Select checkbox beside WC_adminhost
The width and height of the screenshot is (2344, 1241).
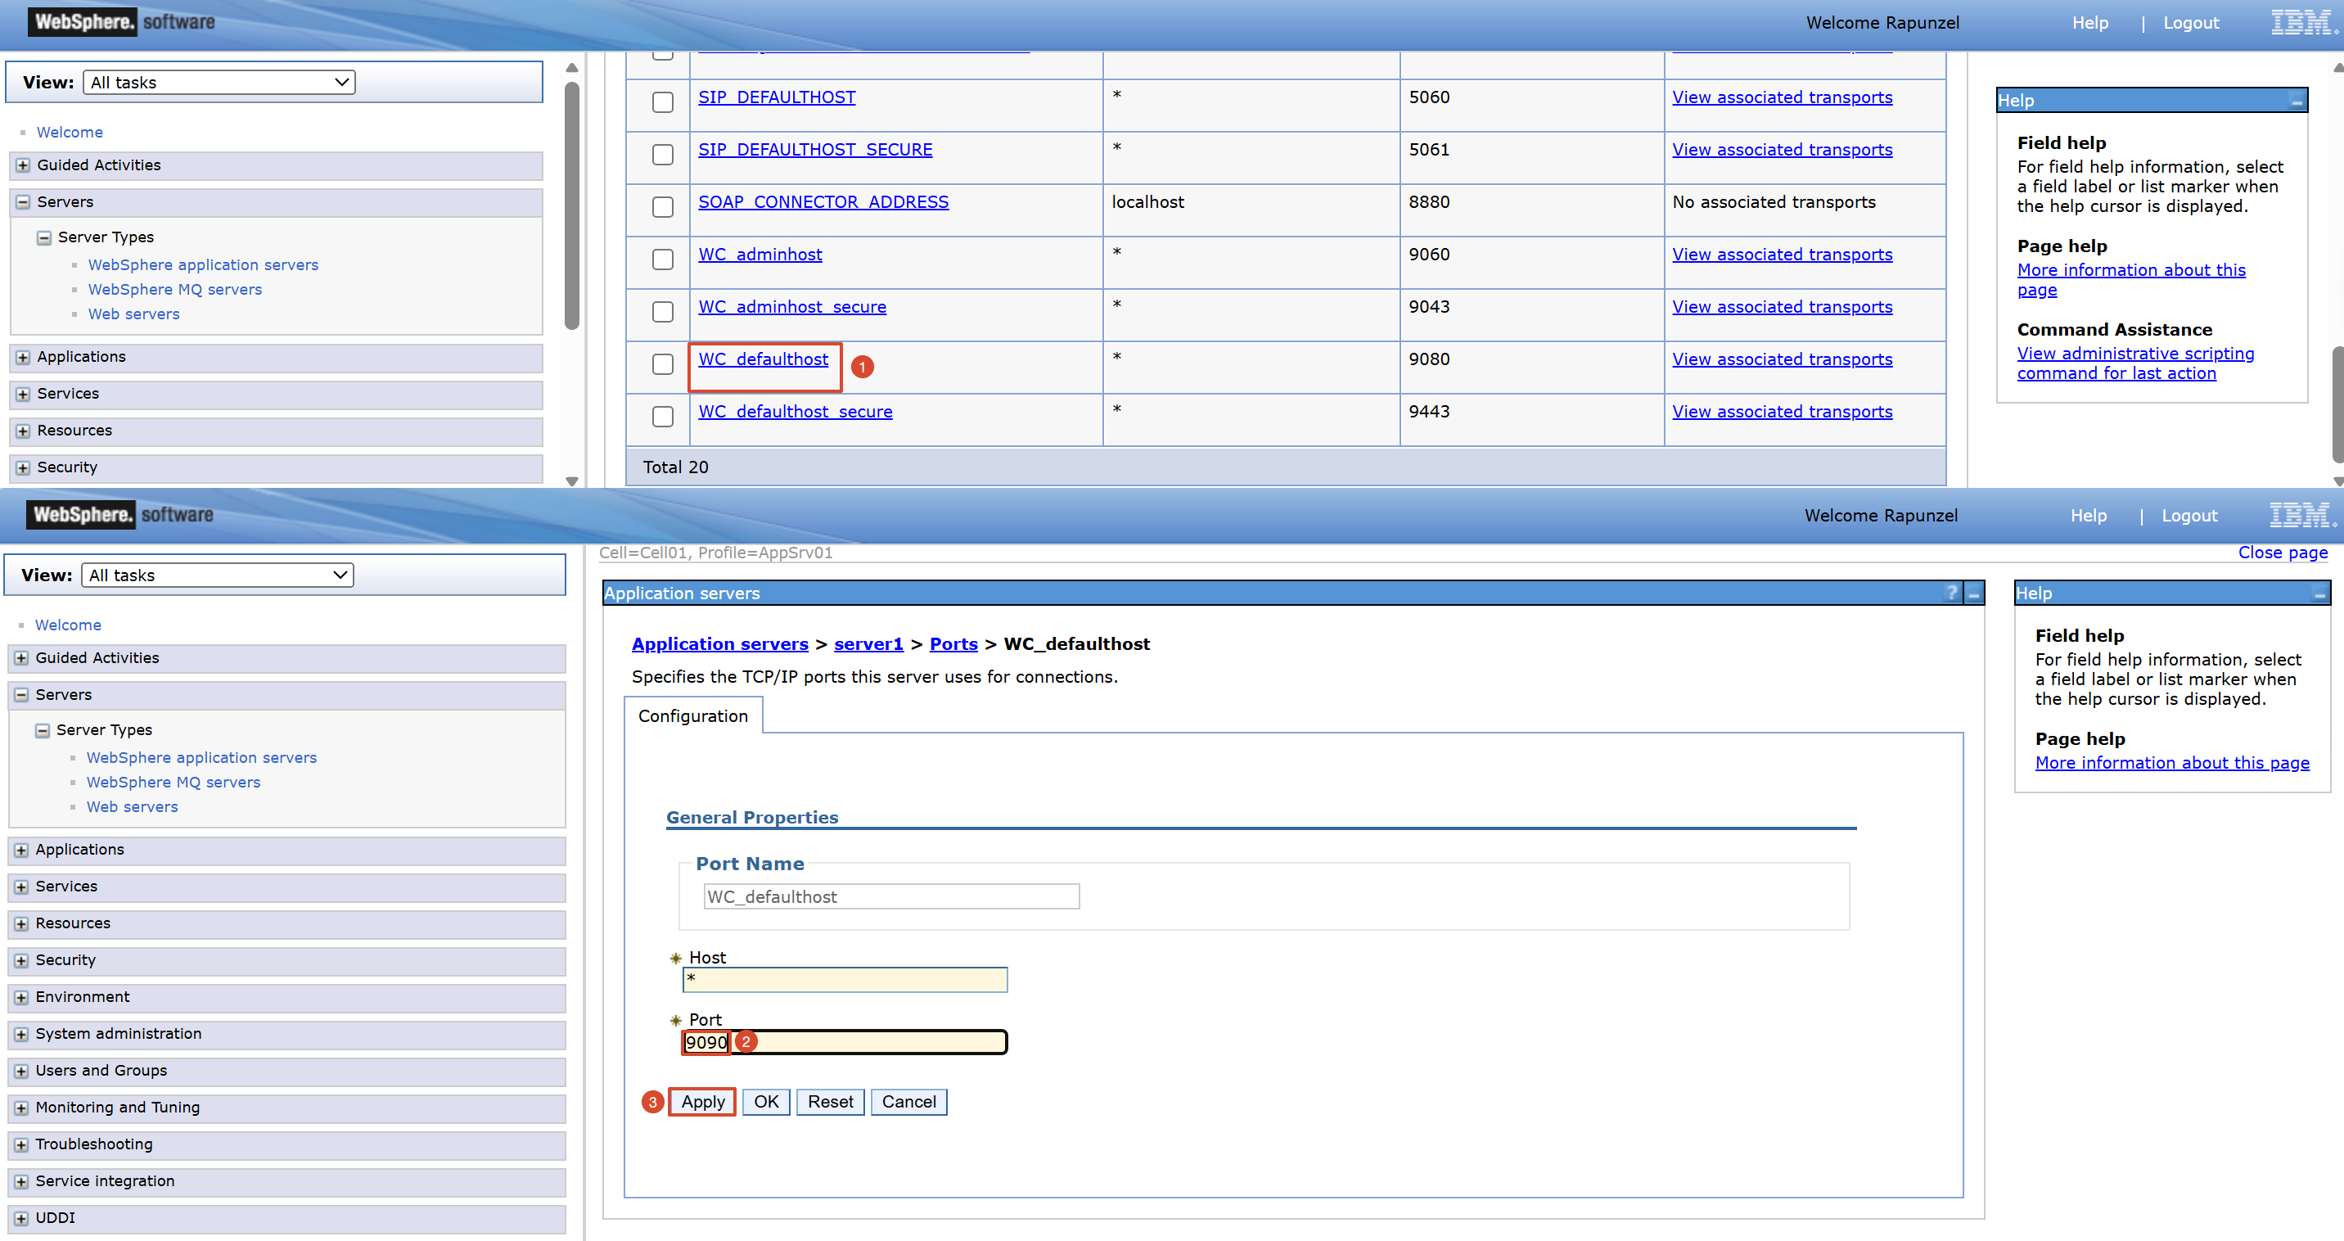click(x=662, y=259)
